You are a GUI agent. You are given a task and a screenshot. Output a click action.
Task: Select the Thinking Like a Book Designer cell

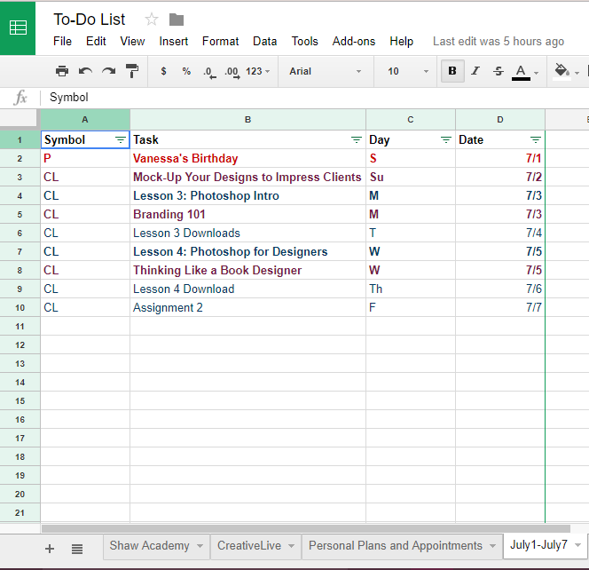pyautogui.click(x=247, y=270)
